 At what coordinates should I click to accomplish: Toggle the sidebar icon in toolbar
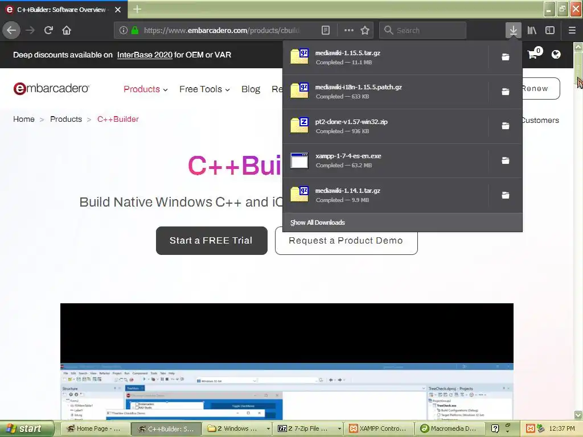pos(550,30)
